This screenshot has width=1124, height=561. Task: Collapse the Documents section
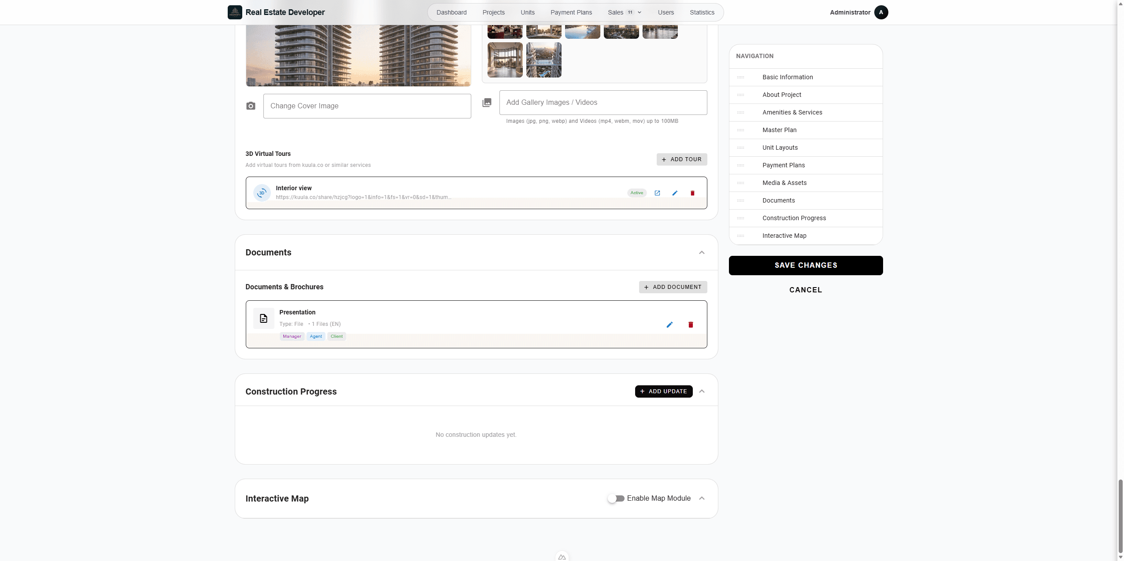click(x=702, y=252)
